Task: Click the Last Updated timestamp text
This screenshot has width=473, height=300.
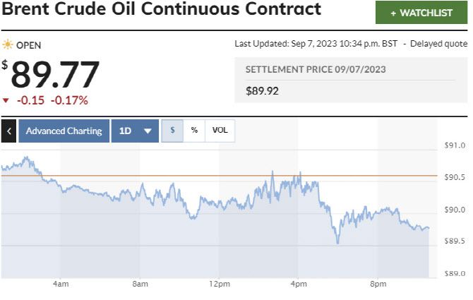Action: [x=316, y=44]
